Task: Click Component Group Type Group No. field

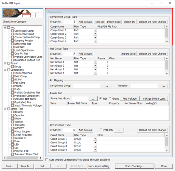Action: click(70, 22)
